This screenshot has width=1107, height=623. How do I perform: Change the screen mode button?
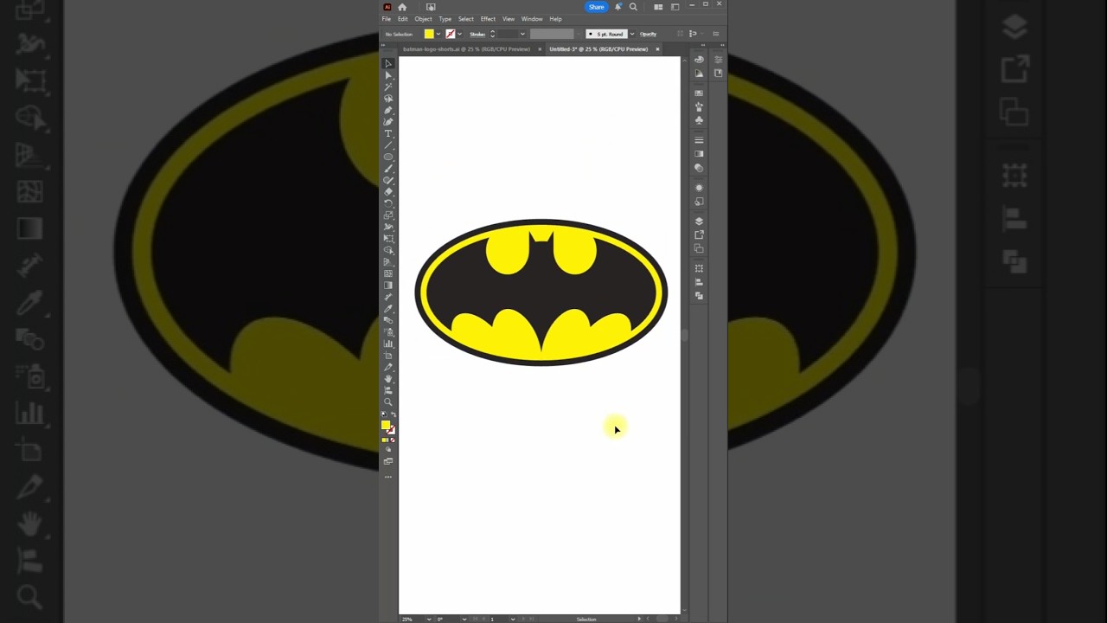[x=388, y=461]
